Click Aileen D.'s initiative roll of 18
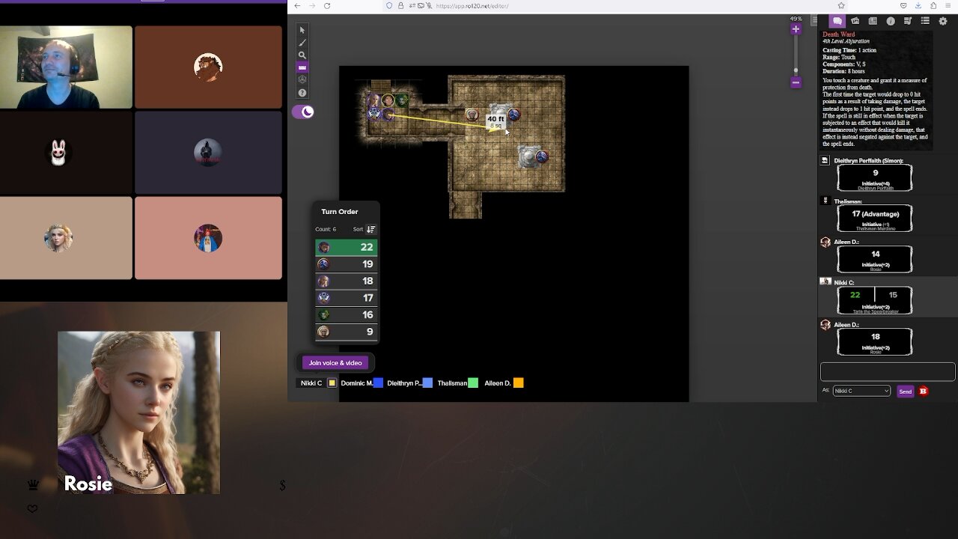 click(875, 337)
